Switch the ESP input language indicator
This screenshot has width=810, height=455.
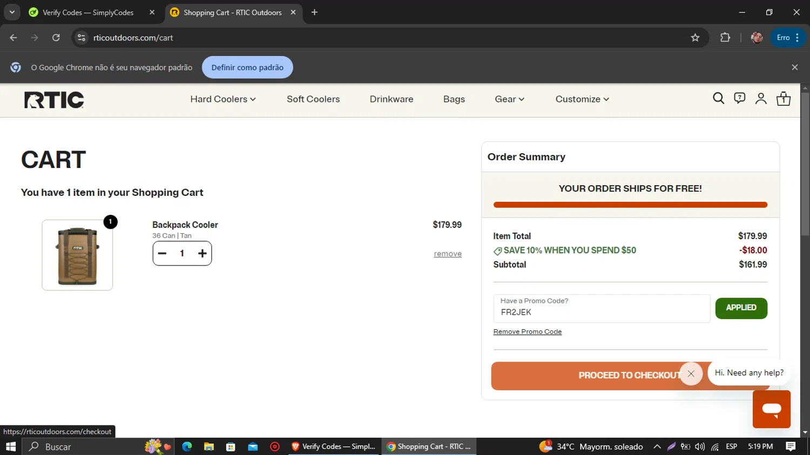[x=732, y=446]
